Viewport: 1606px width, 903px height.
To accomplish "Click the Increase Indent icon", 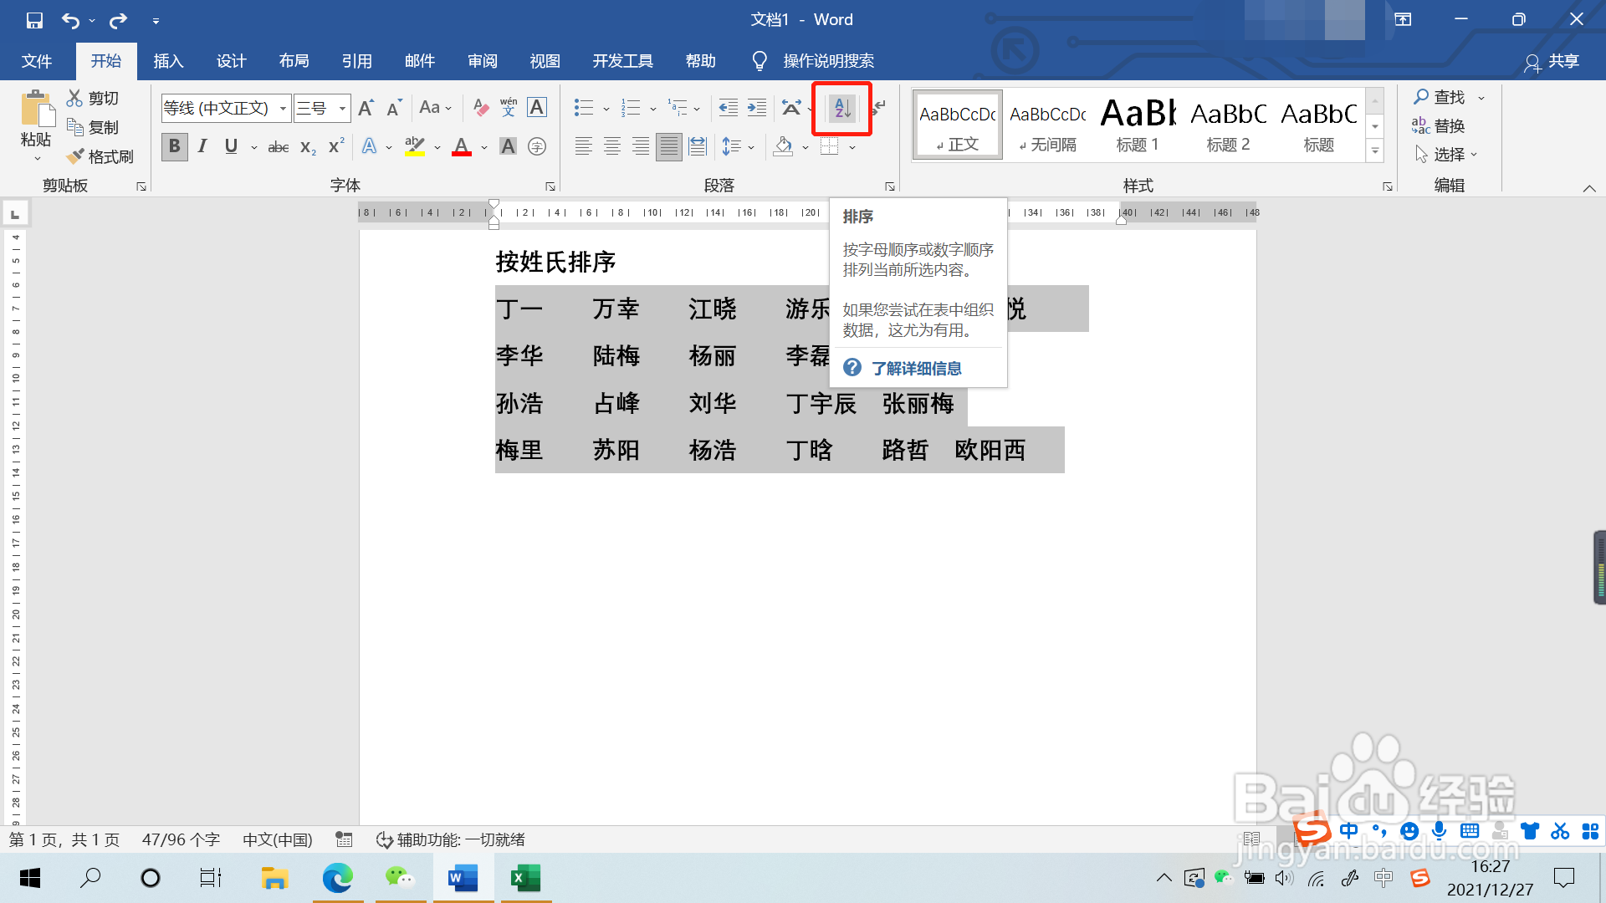I will pos(756,108).
